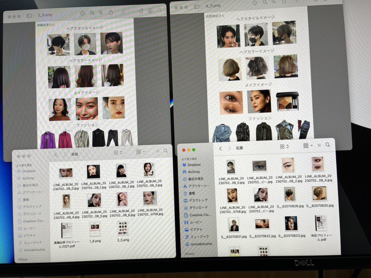Toggle sidebar in 2_5.png Preview window
The width and height of the screenshot is (371, 278).
29,16
